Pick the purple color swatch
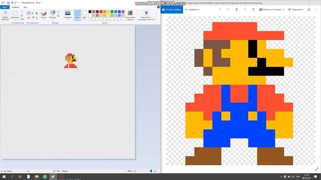Image resolution: width=321 pixels, height=180 pixels. (x=123, y=11)
